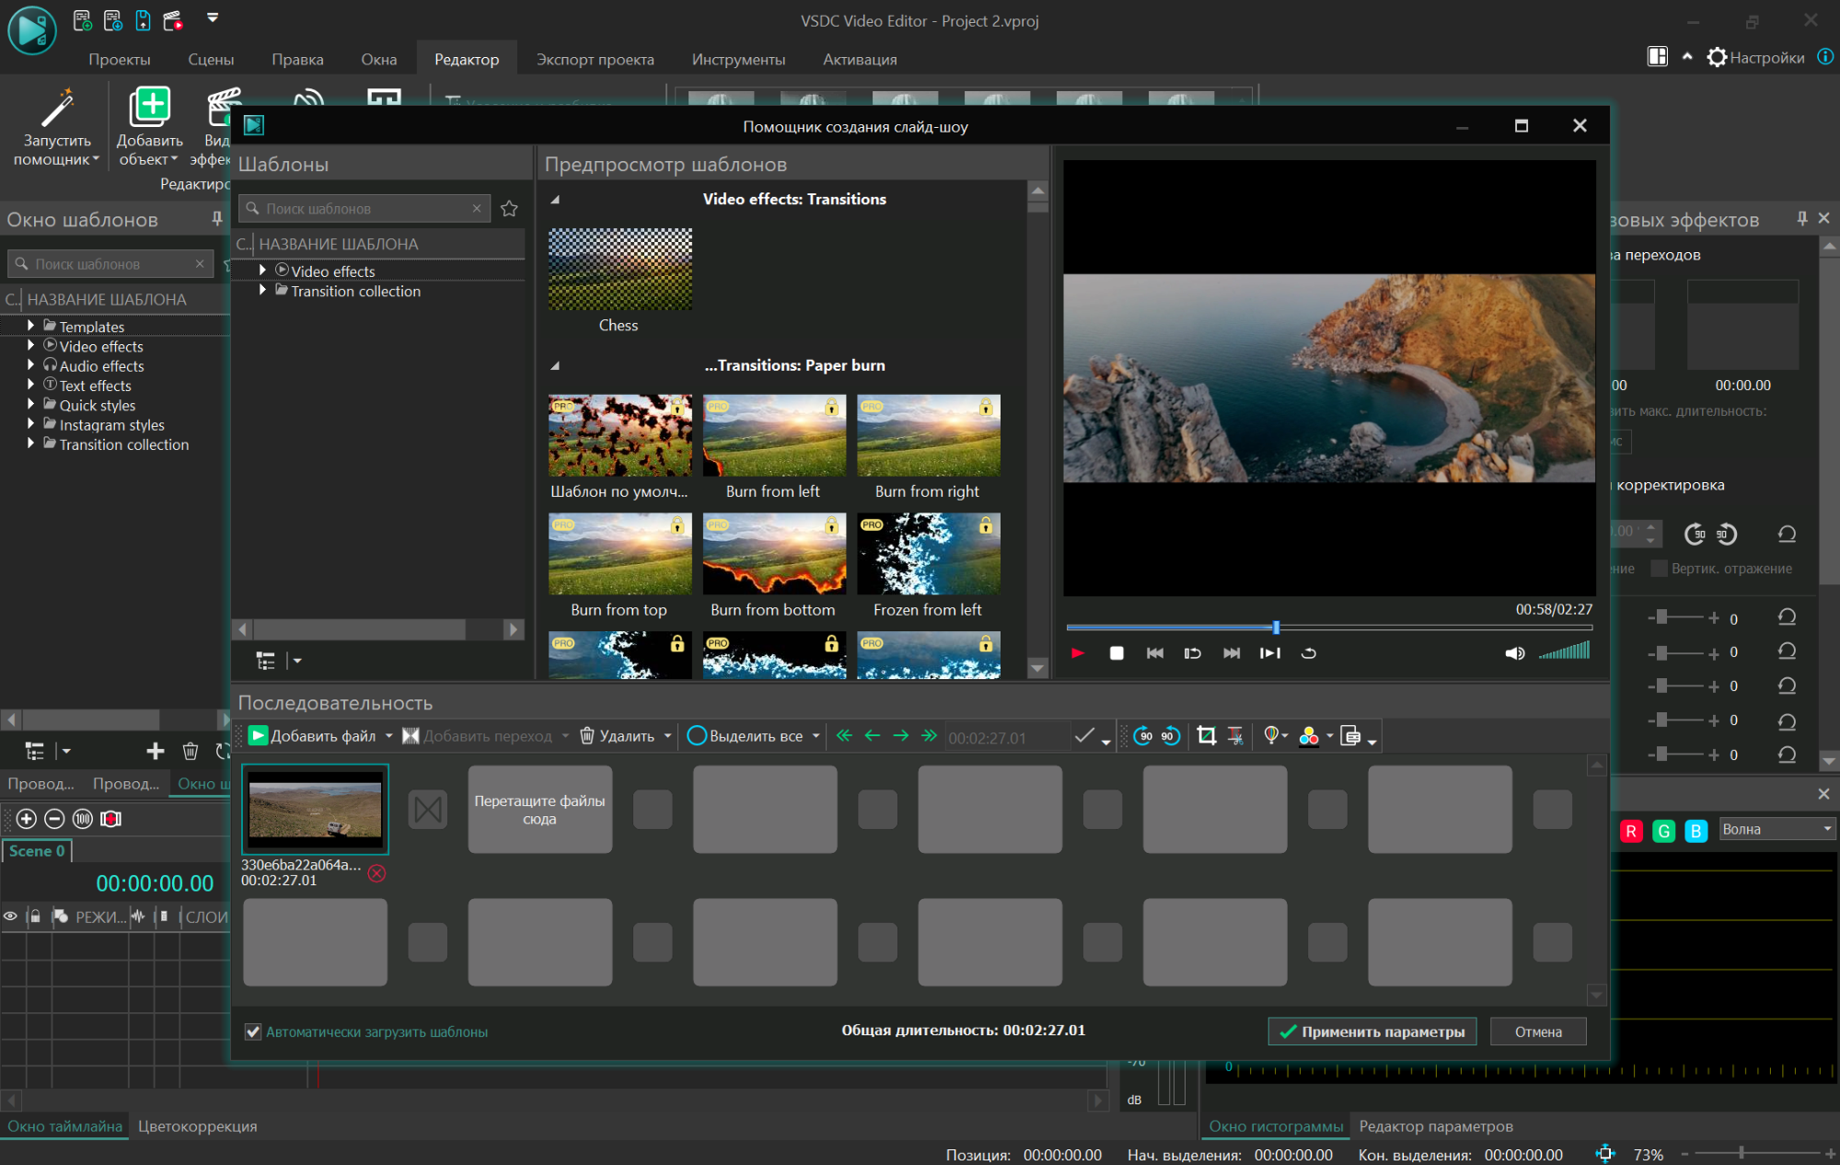Expand Transition collection in wizard templates tree
This screenshot has width=1840, height=1165.
263,290
